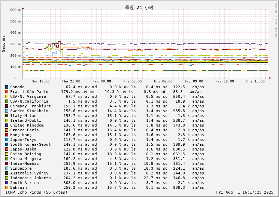Click the Fri 00:00 x-axis label
Viewport: 279px width, 197px height.
102,81
